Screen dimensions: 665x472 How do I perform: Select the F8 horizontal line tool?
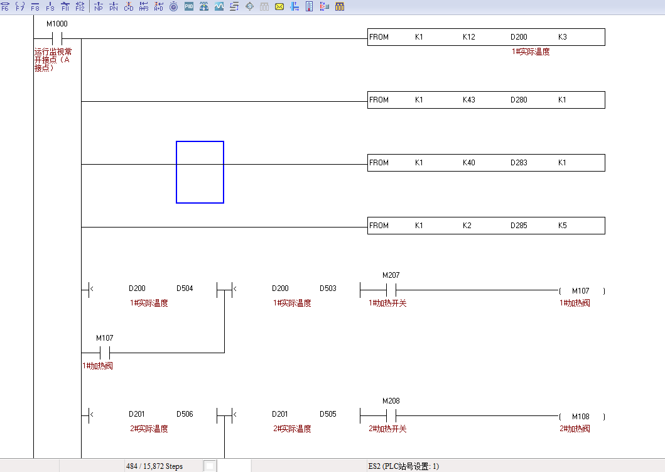[x=35, y=7]
